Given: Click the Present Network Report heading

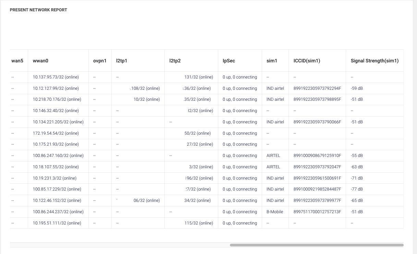Looking at the screenshot, I should coord(38,10).
